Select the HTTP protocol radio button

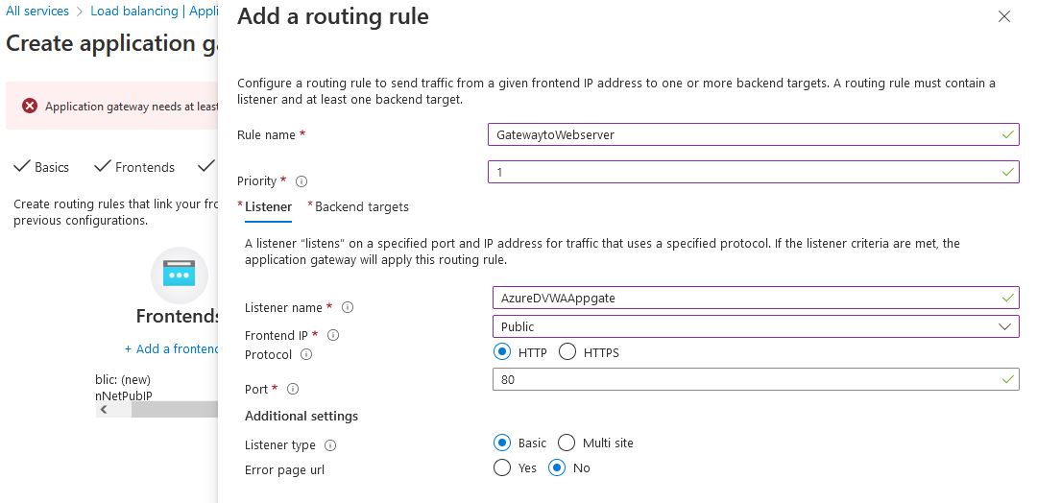coord(502,352)
